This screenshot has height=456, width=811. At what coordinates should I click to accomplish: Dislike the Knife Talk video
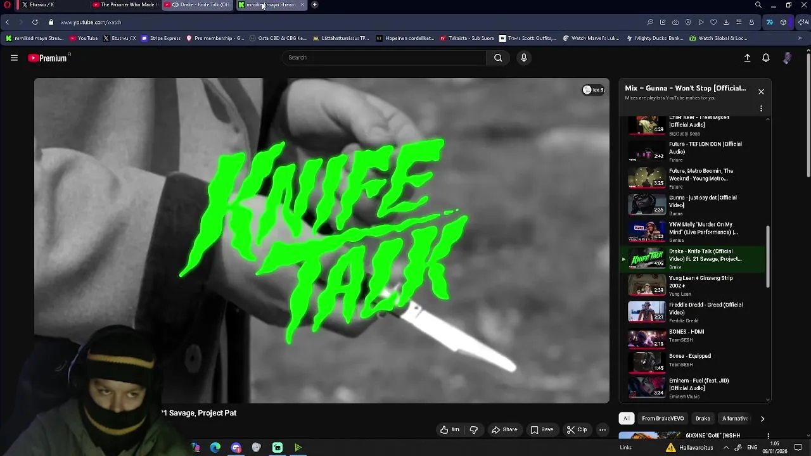(x=473, y=429)
